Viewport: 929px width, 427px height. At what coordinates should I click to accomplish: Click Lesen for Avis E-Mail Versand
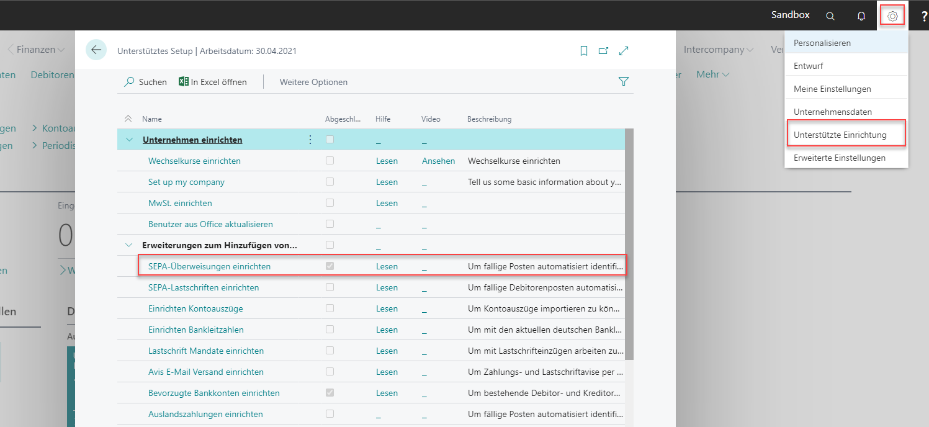[x=387, y=372]
